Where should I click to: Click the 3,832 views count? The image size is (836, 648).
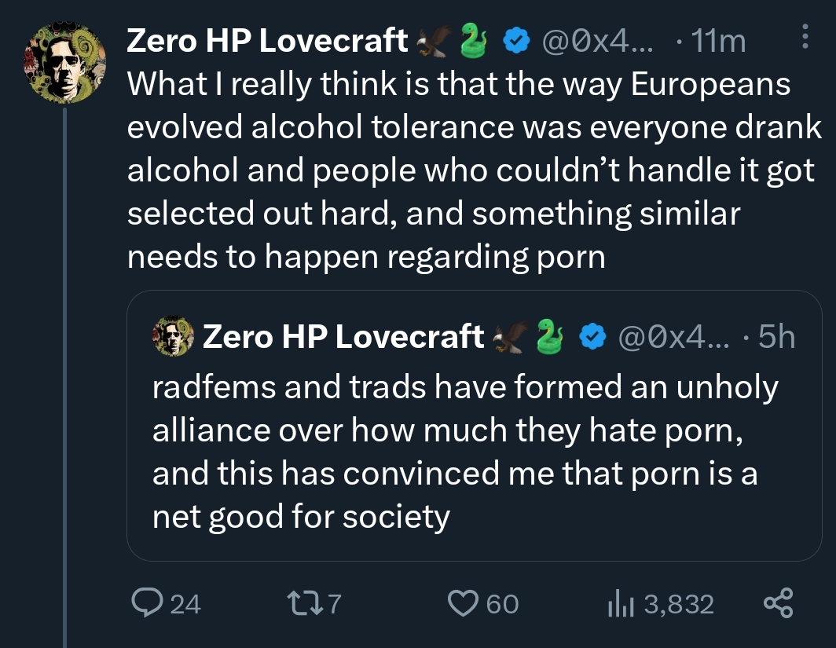coord(679,604)
